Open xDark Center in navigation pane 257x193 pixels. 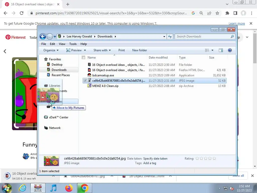[58, 117]
